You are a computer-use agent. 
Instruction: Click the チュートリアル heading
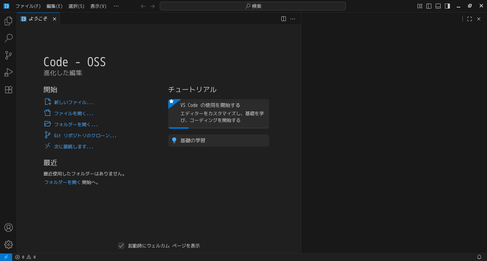(x=192, y=89)
